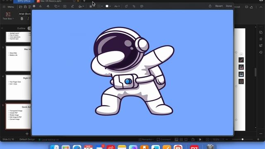Switch to the WPS Office tab
This screenshot has width=265, height=149.
[24, 1]
